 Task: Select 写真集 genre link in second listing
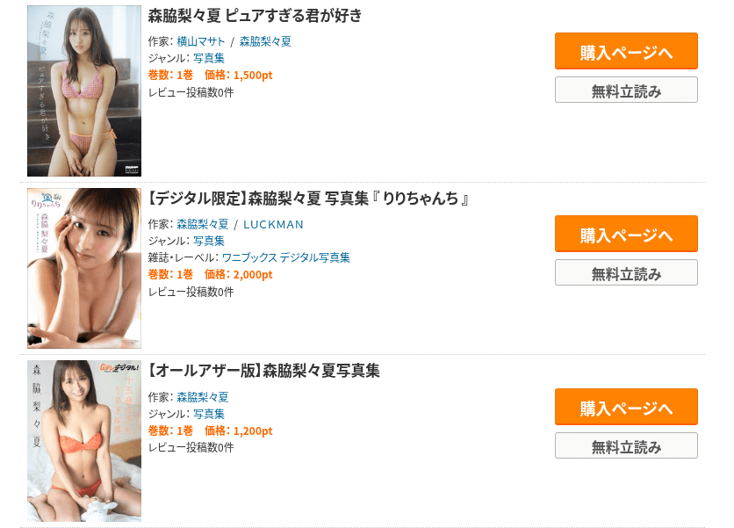pyautogui.click(x=209, y=242)
